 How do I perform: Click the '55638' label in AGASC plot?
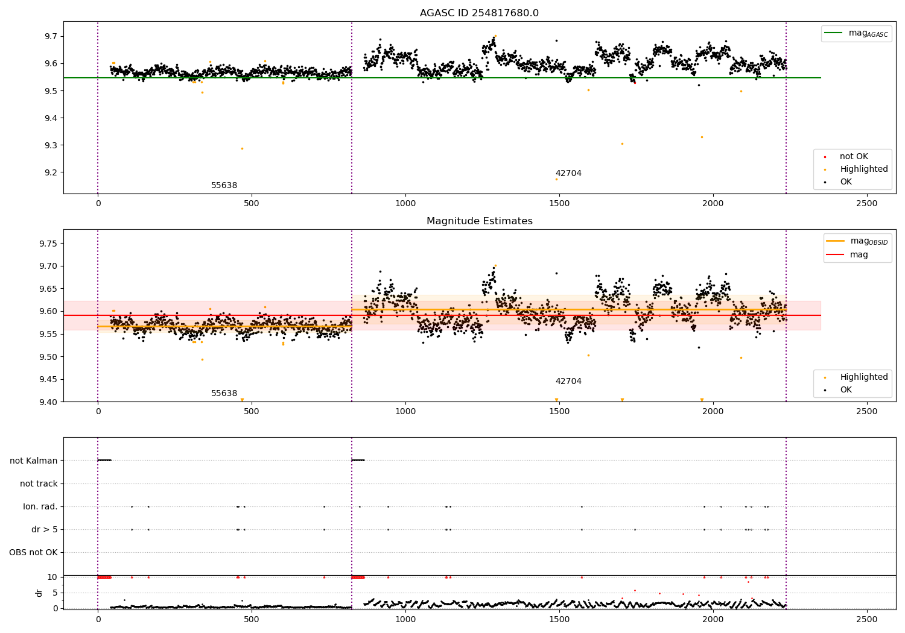point(224,186)
